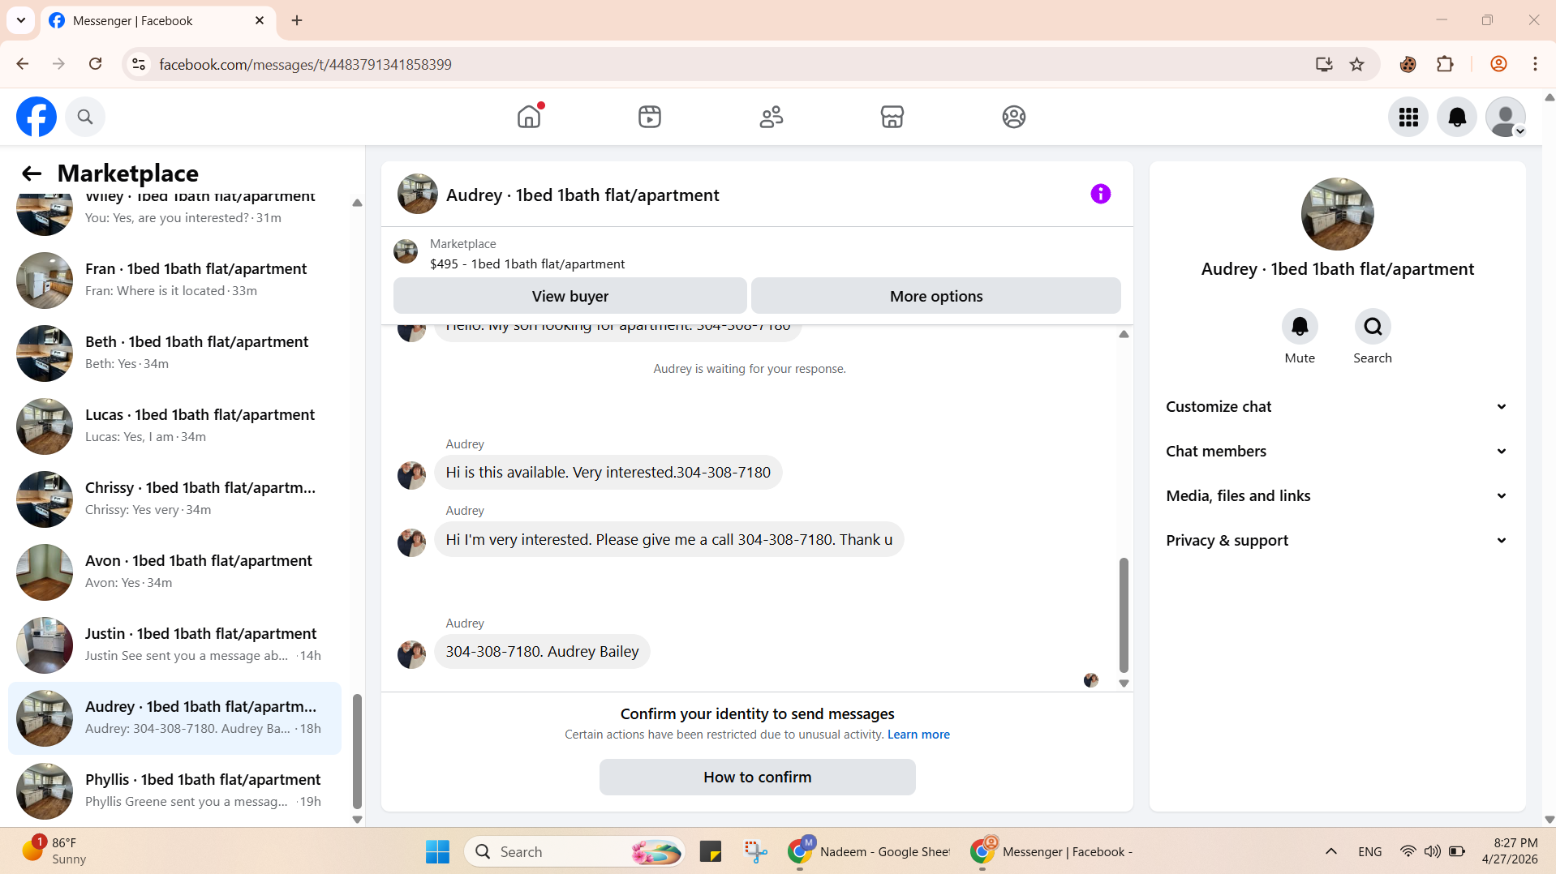Install app icon in address bar
1556x874 pixels.
point(1324,64)
